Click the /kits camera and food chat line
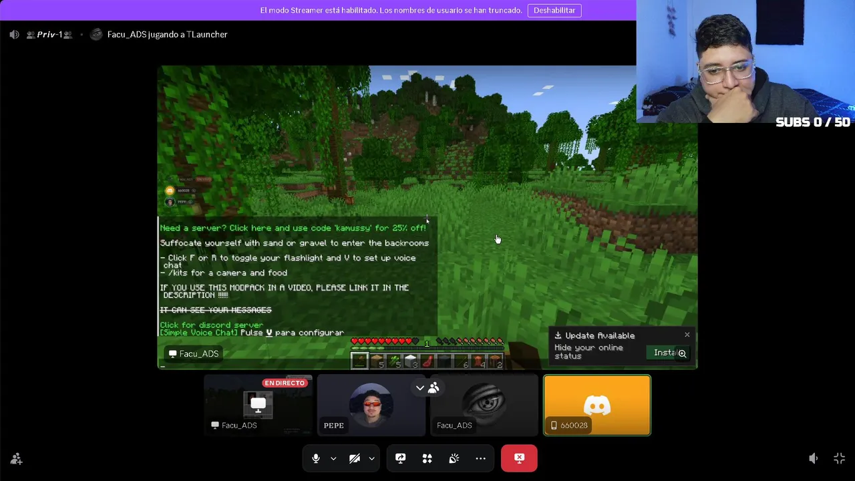The width and height of the screenshot is (855, 481). (x=223, y=273)
